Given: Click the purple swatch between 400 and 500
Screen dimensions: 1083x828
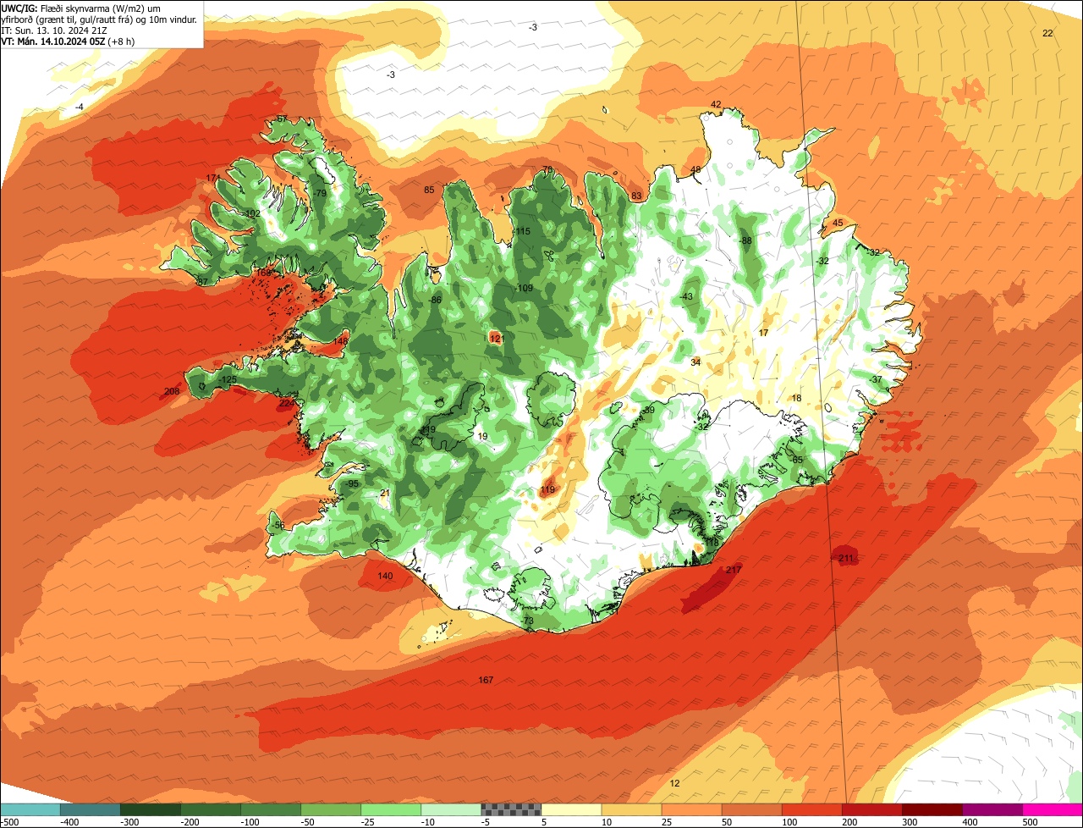Looking at the screenshot, I should tap(992, 809).
